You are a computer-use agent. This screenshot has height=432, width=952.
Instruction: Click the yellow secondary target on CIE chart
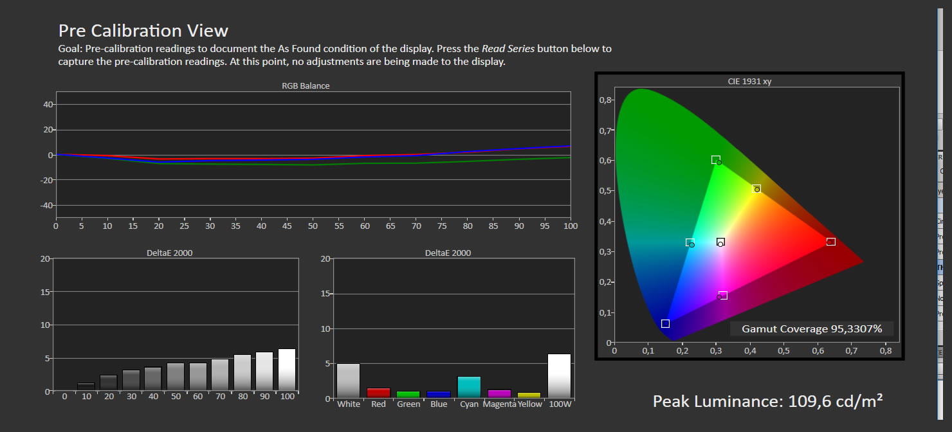[x=756, y=188]
